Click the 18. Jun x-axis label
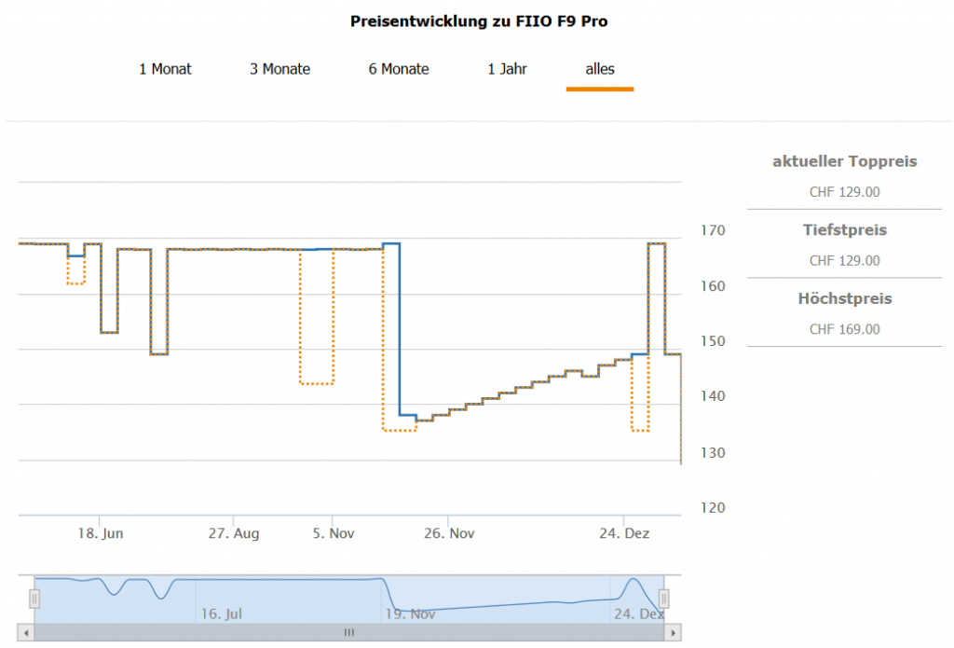Image resolution: width=954 pixels, height=648 pixels. tap(101, 533)
